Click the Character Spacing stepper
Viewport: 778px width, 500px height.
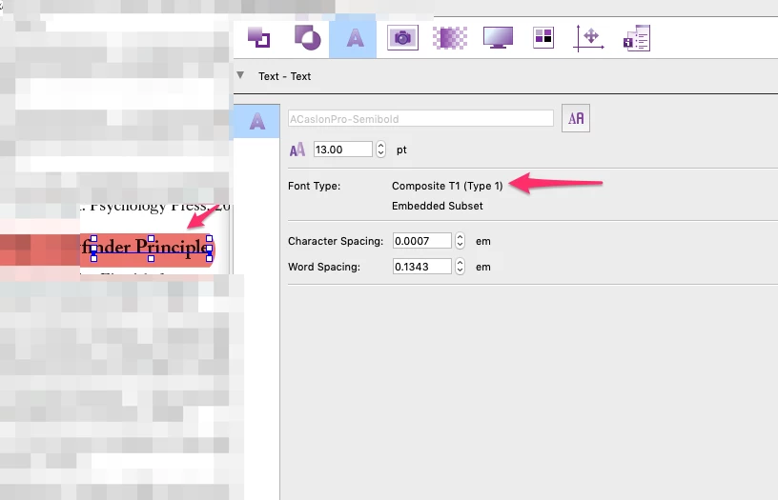pos(460,241)
